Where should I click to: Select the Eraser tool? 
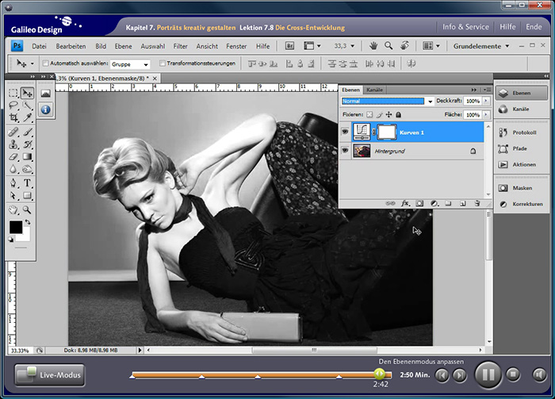(13, 157)
